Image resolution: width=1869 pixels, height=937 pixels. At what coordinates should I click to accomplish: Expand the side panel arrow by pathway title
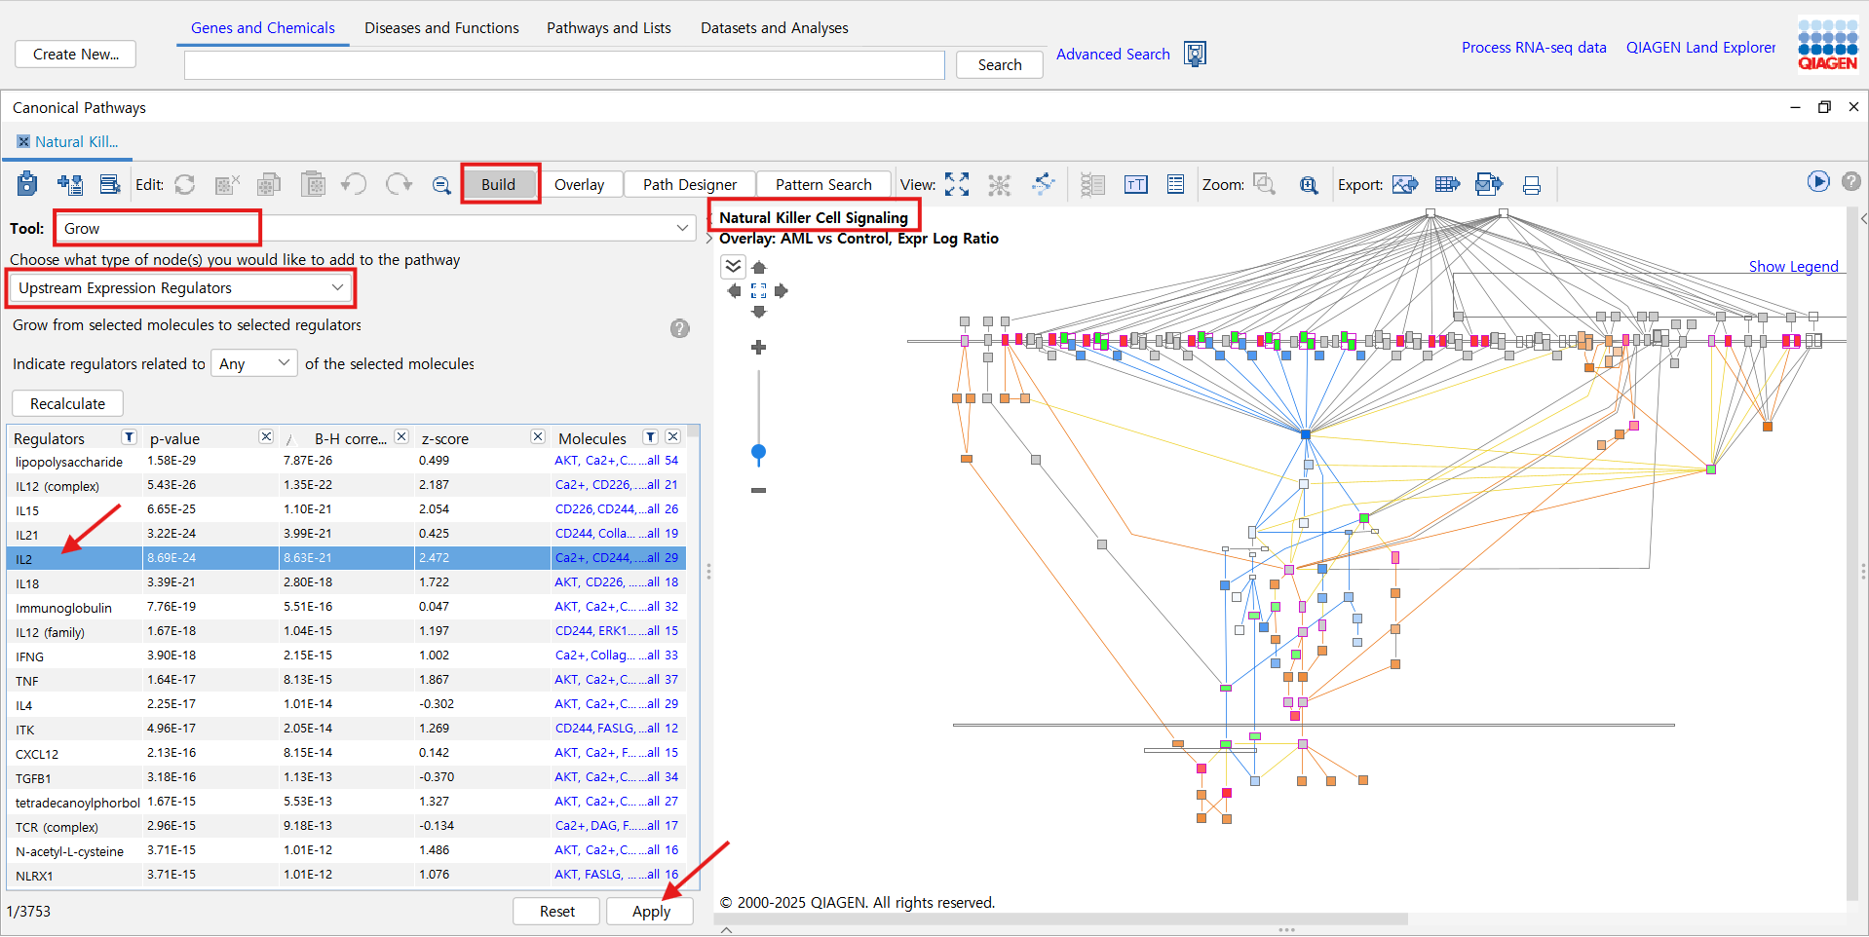[709, 239]
